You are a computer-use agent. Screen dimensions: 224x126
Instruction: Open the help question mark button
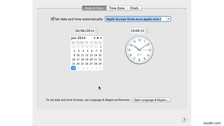tap(184, 120)
